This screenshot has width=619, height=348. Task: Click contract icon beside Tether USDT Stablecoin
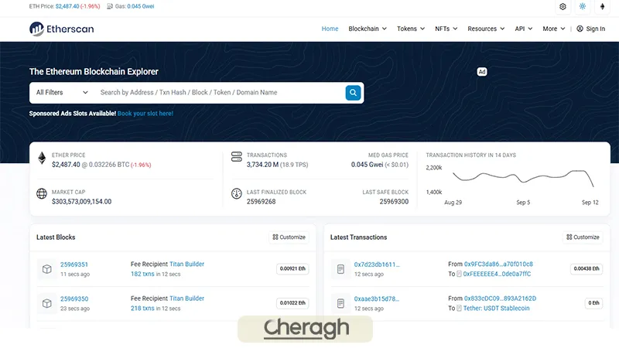pos(459,308)
